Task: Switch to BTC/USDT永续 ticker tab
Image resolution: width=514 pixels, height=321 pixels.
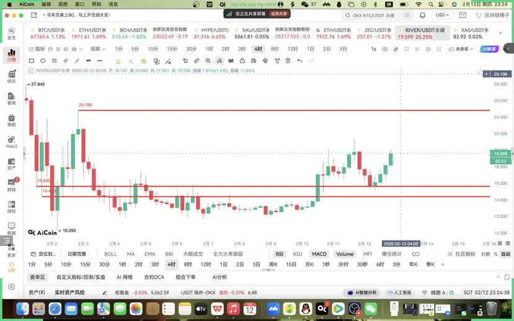Action: click(48, 33)
